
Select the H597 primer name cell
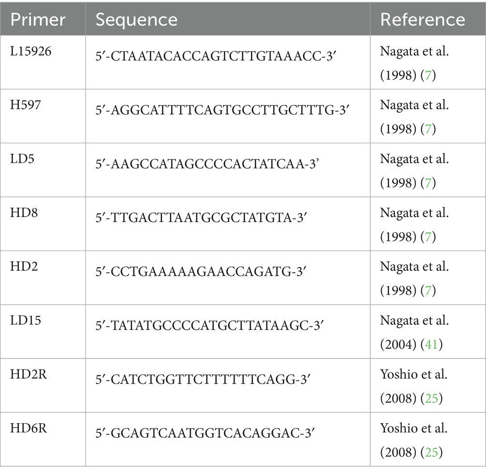[x=25, y=105]
